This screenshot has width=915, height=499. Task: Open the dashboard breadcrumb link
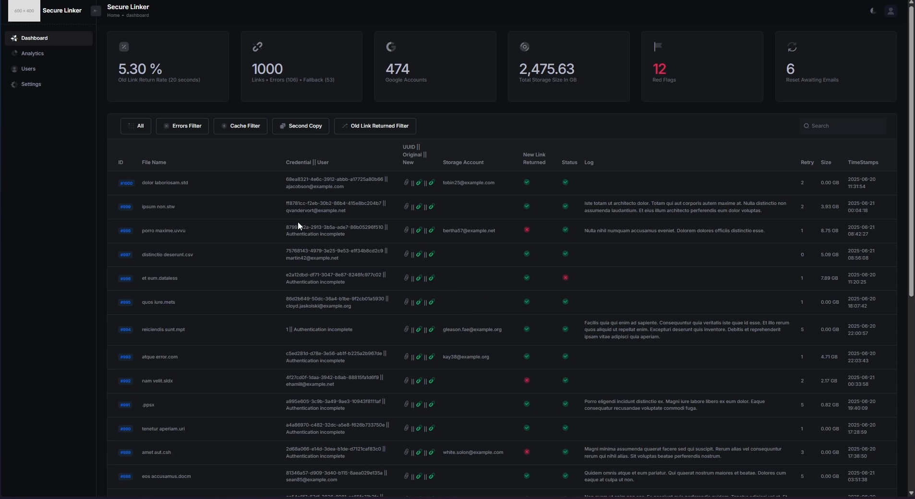[137, 15]
